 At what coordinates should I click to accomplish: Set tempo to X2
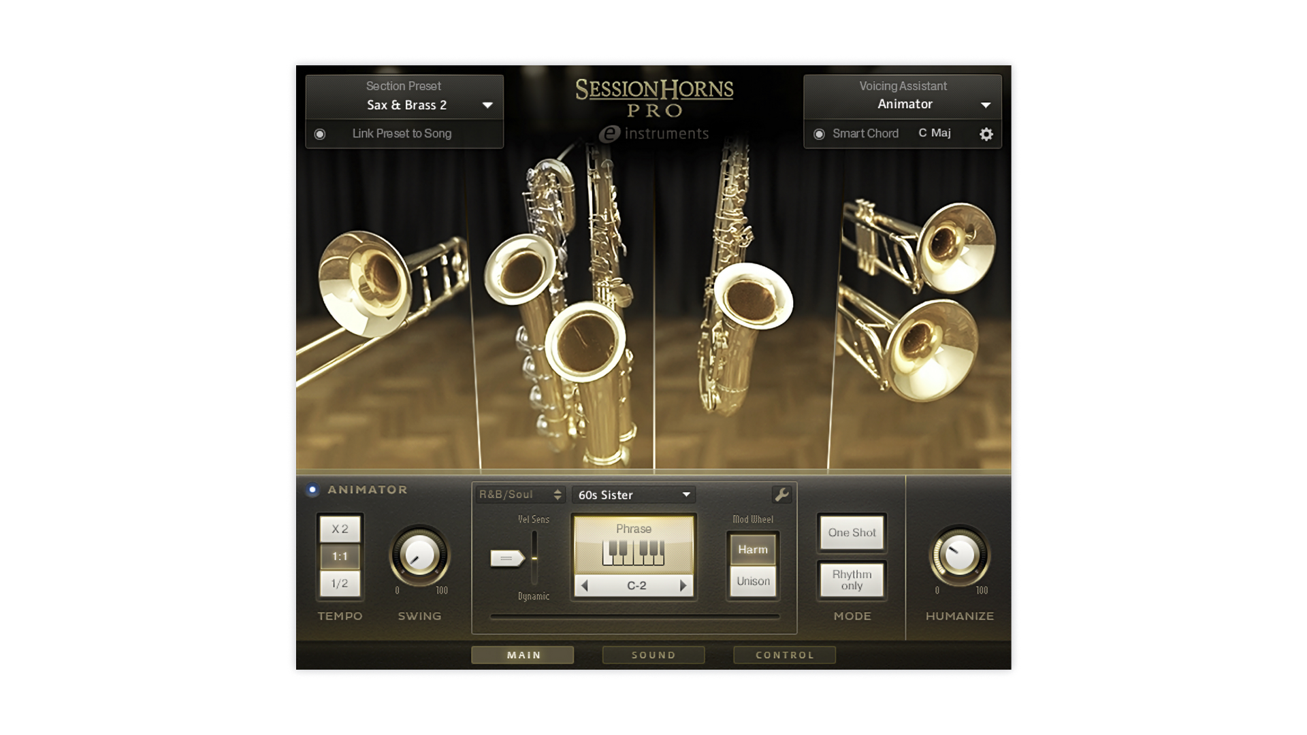point(340,529)
